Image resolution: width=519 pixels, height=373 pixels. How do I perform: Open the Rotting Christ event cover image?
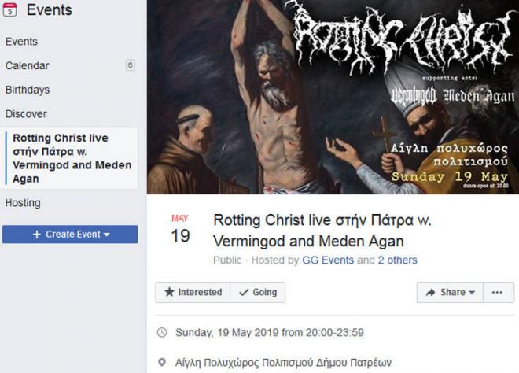coord(333,97)
